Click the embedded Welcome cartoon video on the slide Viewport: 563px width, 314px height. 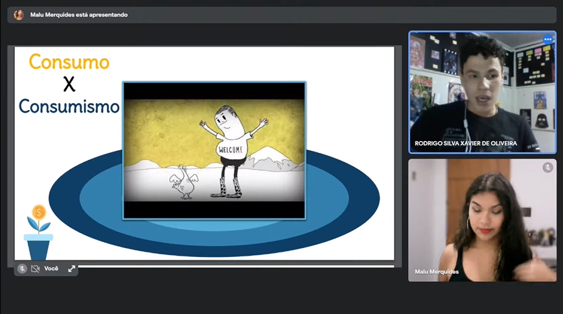point(214,150)
